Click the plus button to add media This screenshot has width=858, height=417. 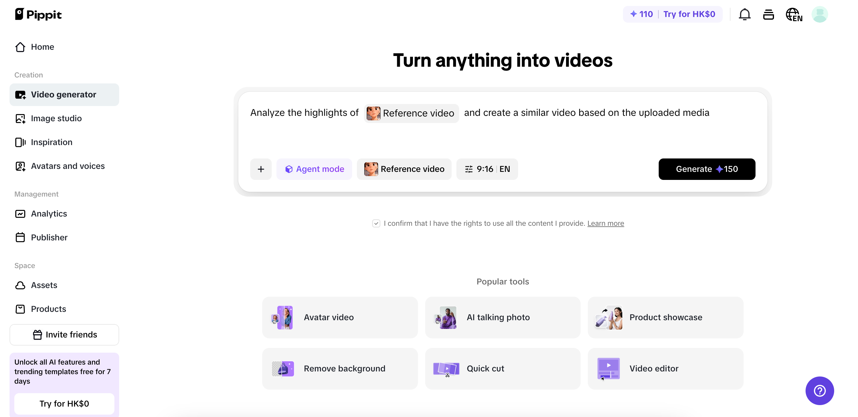click(261, 169)
